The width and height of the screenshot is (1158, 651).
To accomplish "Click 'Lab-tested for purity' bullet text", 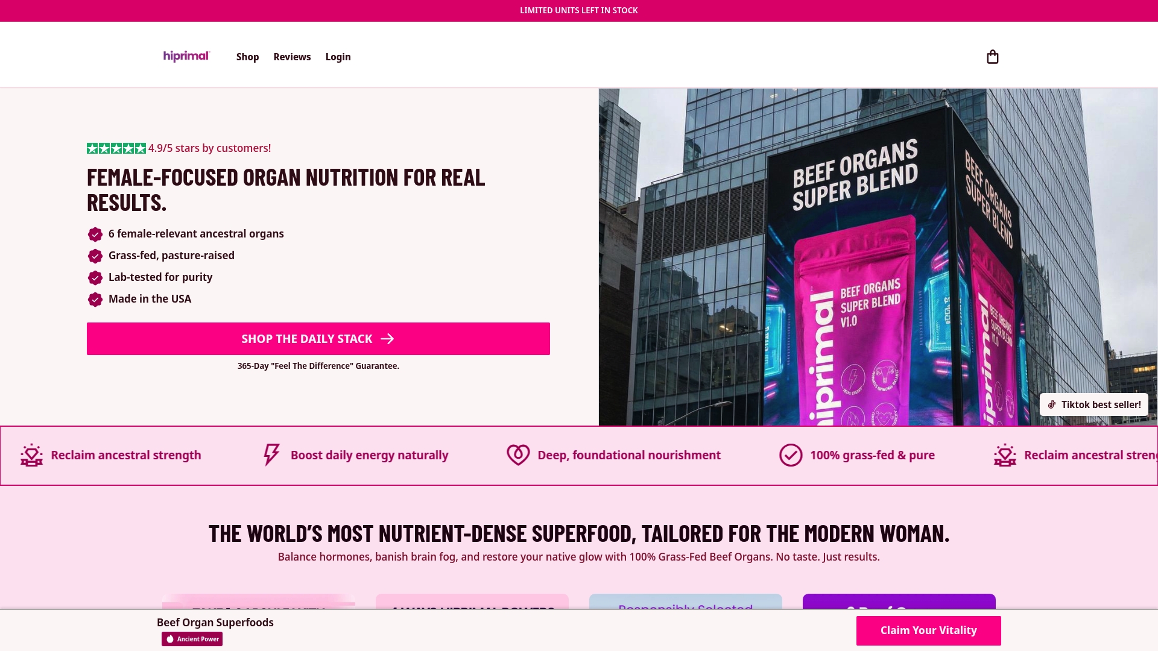I will pos(160,277).
